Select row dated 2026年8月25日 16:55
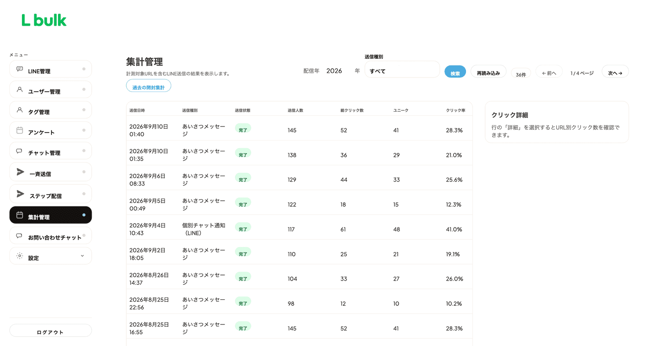 tap(299, 326)
